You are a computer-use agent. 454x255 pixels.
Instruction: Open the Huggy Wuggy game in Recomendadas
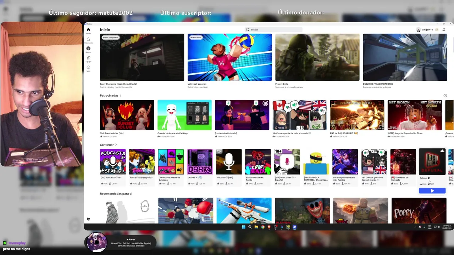pyautogui.click(x=302, y=211)
